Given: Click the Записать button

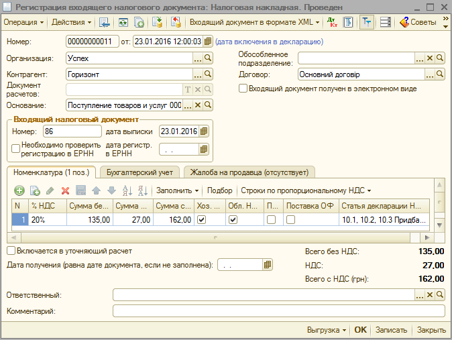Looking at the screenshot, I should pos(391,330).
